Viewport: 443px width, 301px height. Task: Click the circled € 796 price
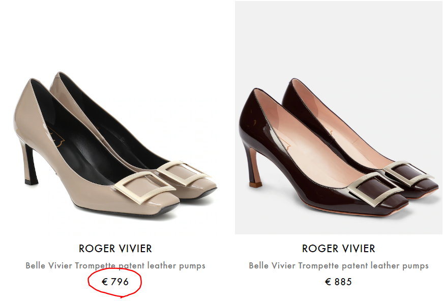115,281
